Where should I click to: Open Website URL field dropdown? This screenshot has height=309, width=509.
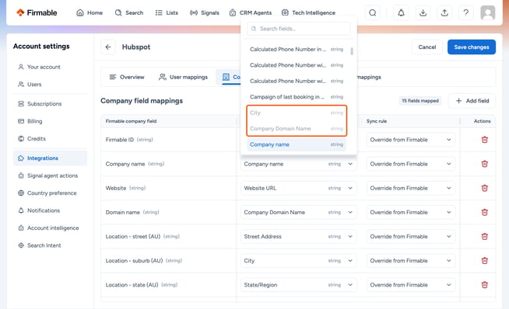[298, 188]
